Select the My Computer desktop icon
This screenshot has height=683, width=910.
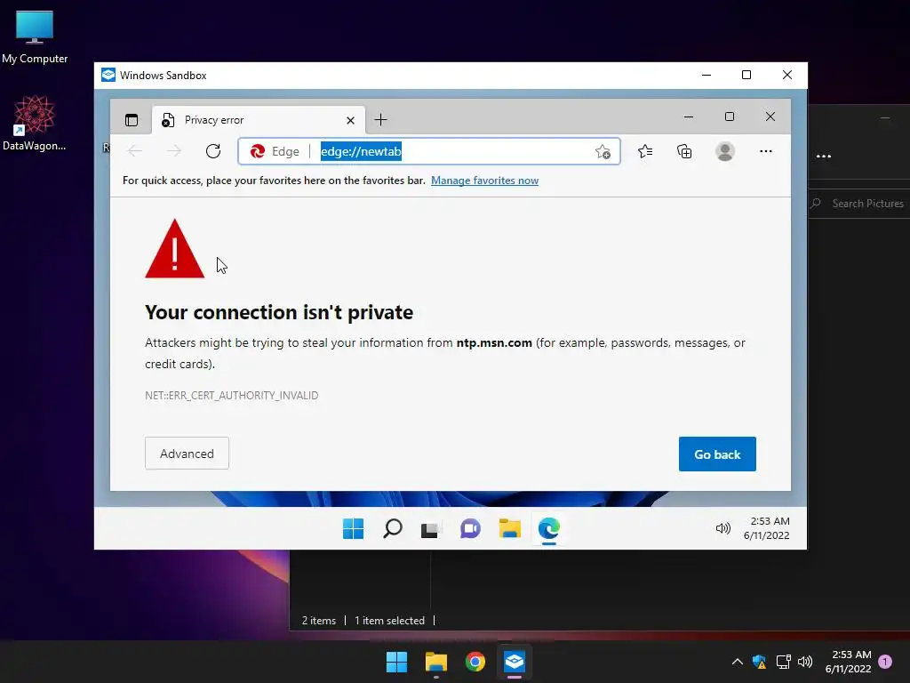[35, 36]
